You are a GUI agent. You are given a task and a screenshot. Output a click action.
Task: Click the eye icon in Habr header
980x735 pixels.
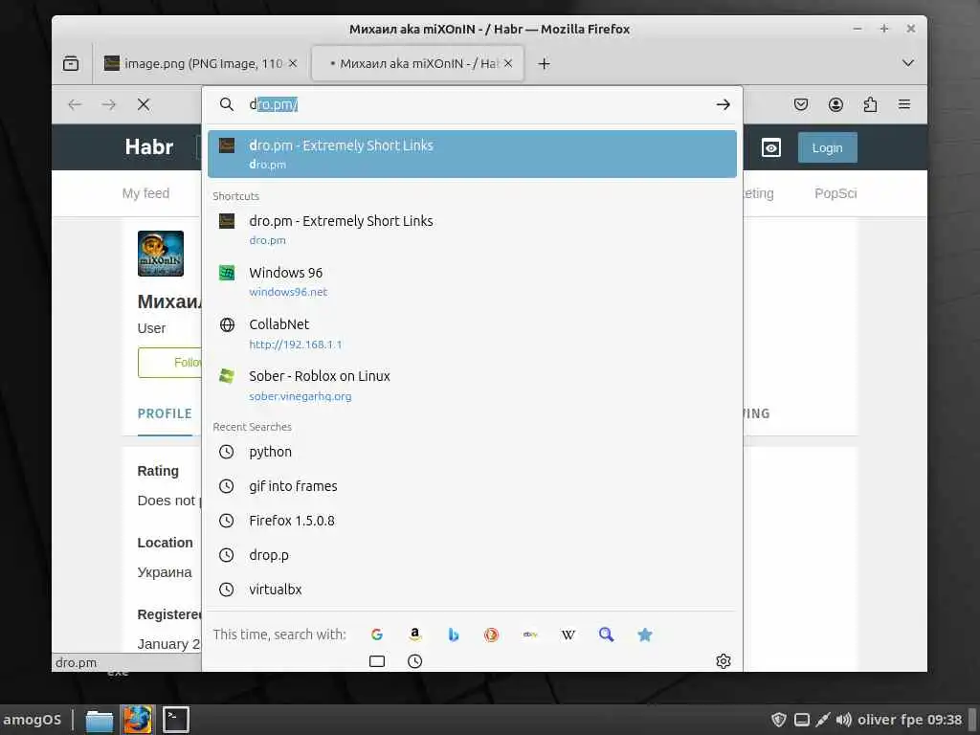[x=771, y=148]
